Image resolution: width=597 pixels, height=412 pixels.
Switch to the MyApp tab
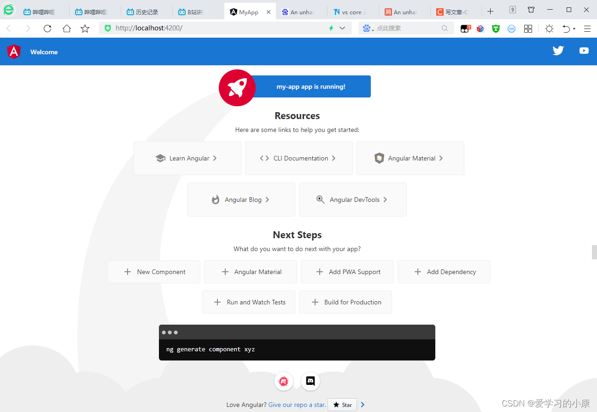(x=250, y=12)
